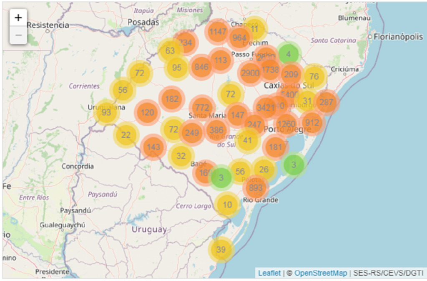Zoom in using the plus button
This screenshot has height=281, width=427.
18,18
